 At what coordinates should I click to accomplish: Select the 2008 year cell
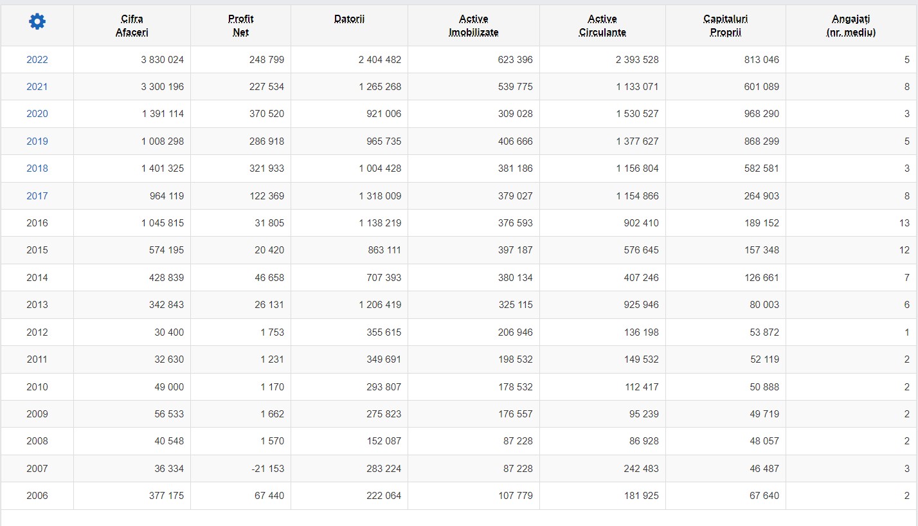coord(37,441)
